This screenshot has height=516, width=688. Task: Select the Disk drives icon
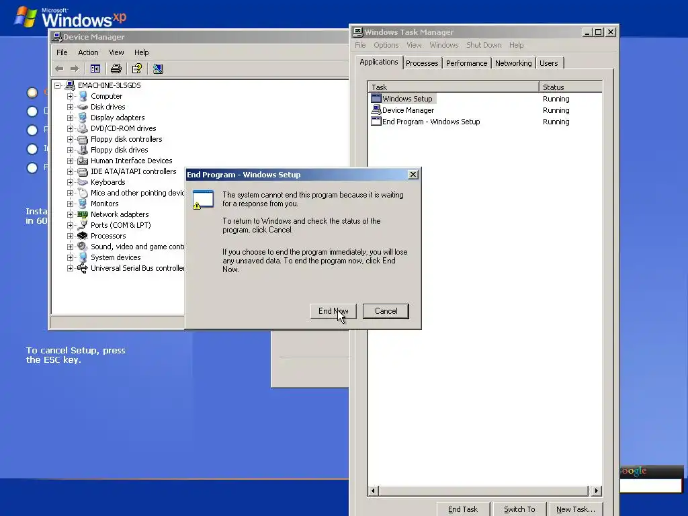pyautogui.click(x=83, y=107)
